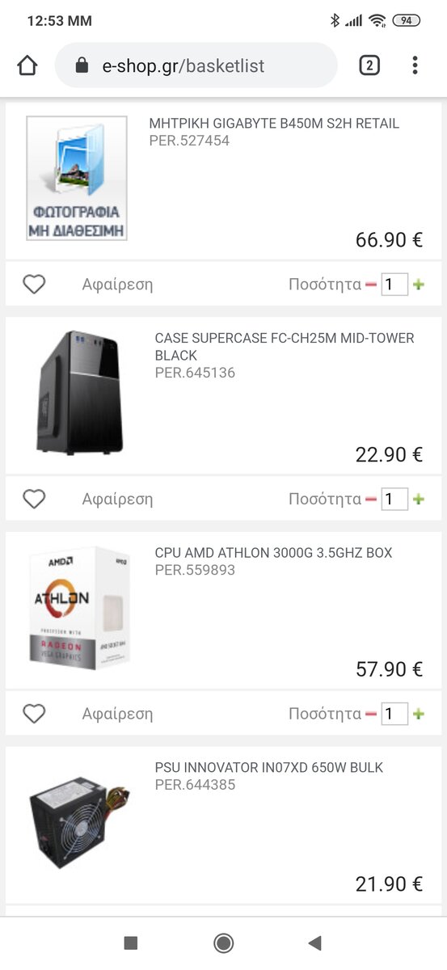Focus quantity field of AMD Athlon CPU
Screen dimensions: 447x970
pyautogui.click(x=394, y=714)
